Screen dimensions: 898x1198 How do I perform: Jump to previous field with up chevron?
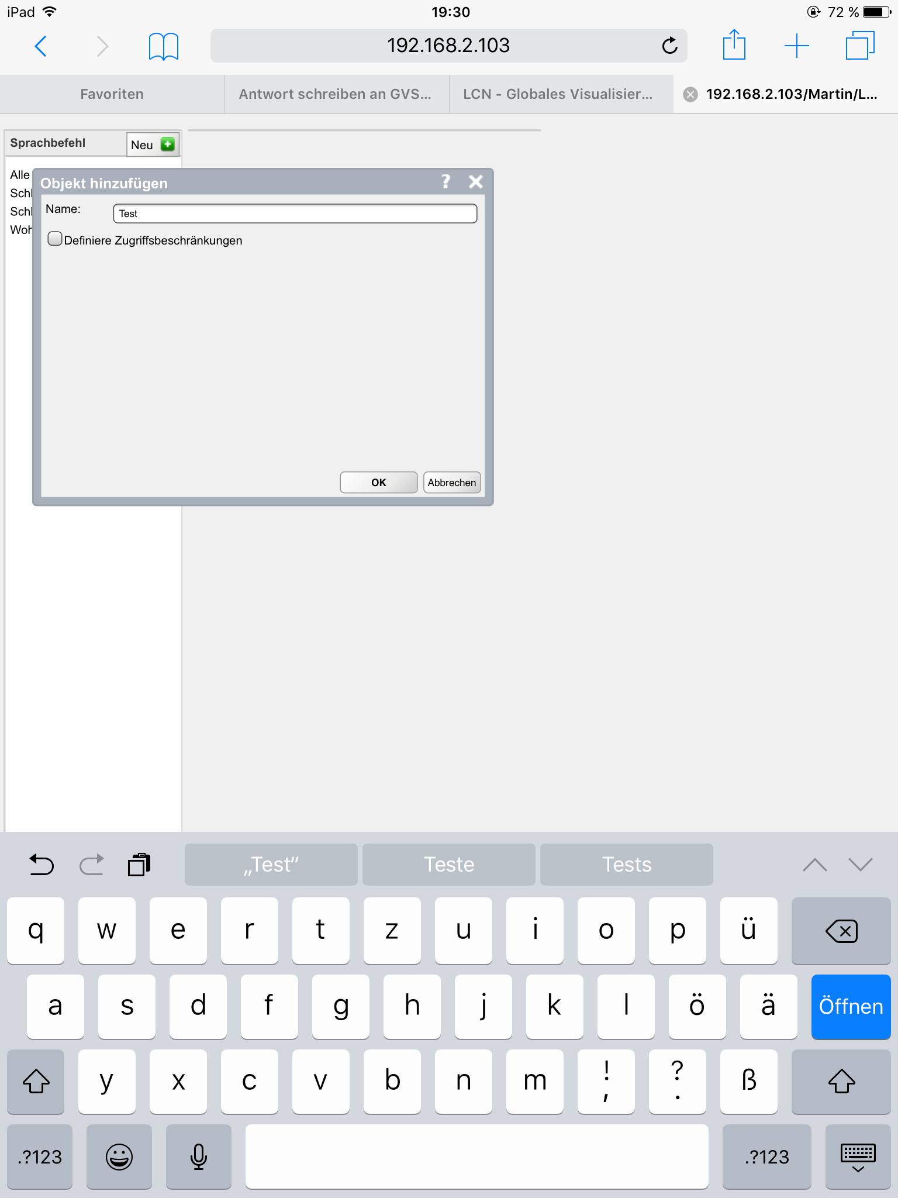tap(814, 865)
